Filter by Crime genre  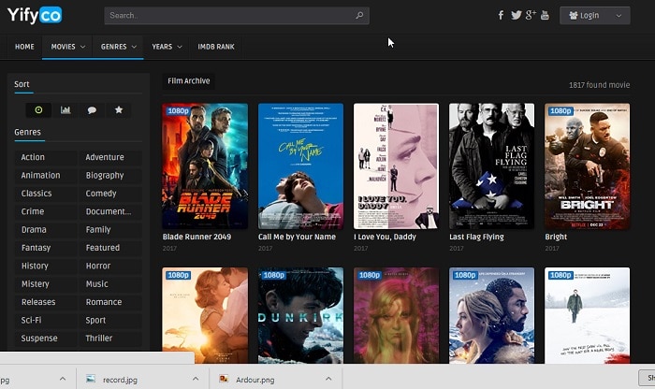coord(46,211)
